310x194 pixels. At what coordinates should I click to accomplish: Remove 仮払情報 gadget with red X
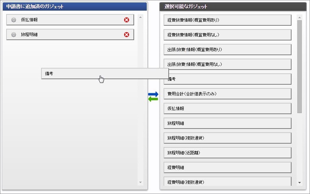point(127,20)
